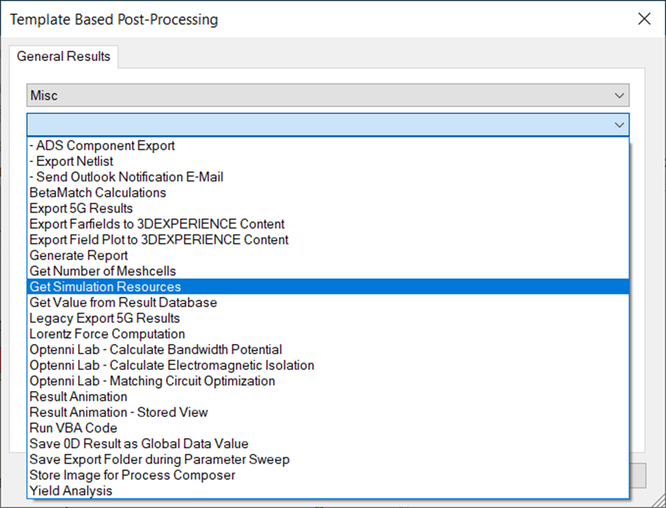Choose Export Farfields to 3DEXPERIENCE Content

328,224
